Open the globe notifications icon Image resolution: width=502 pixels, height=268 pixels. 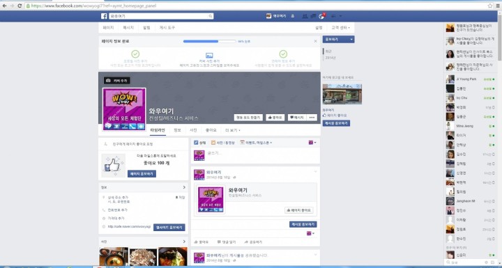(321, 16)
